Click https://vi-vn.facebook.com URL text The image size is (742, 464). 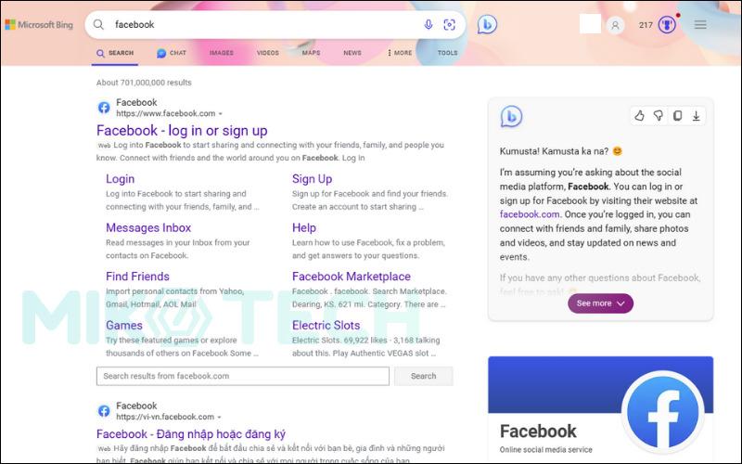(x=165, y=417)
